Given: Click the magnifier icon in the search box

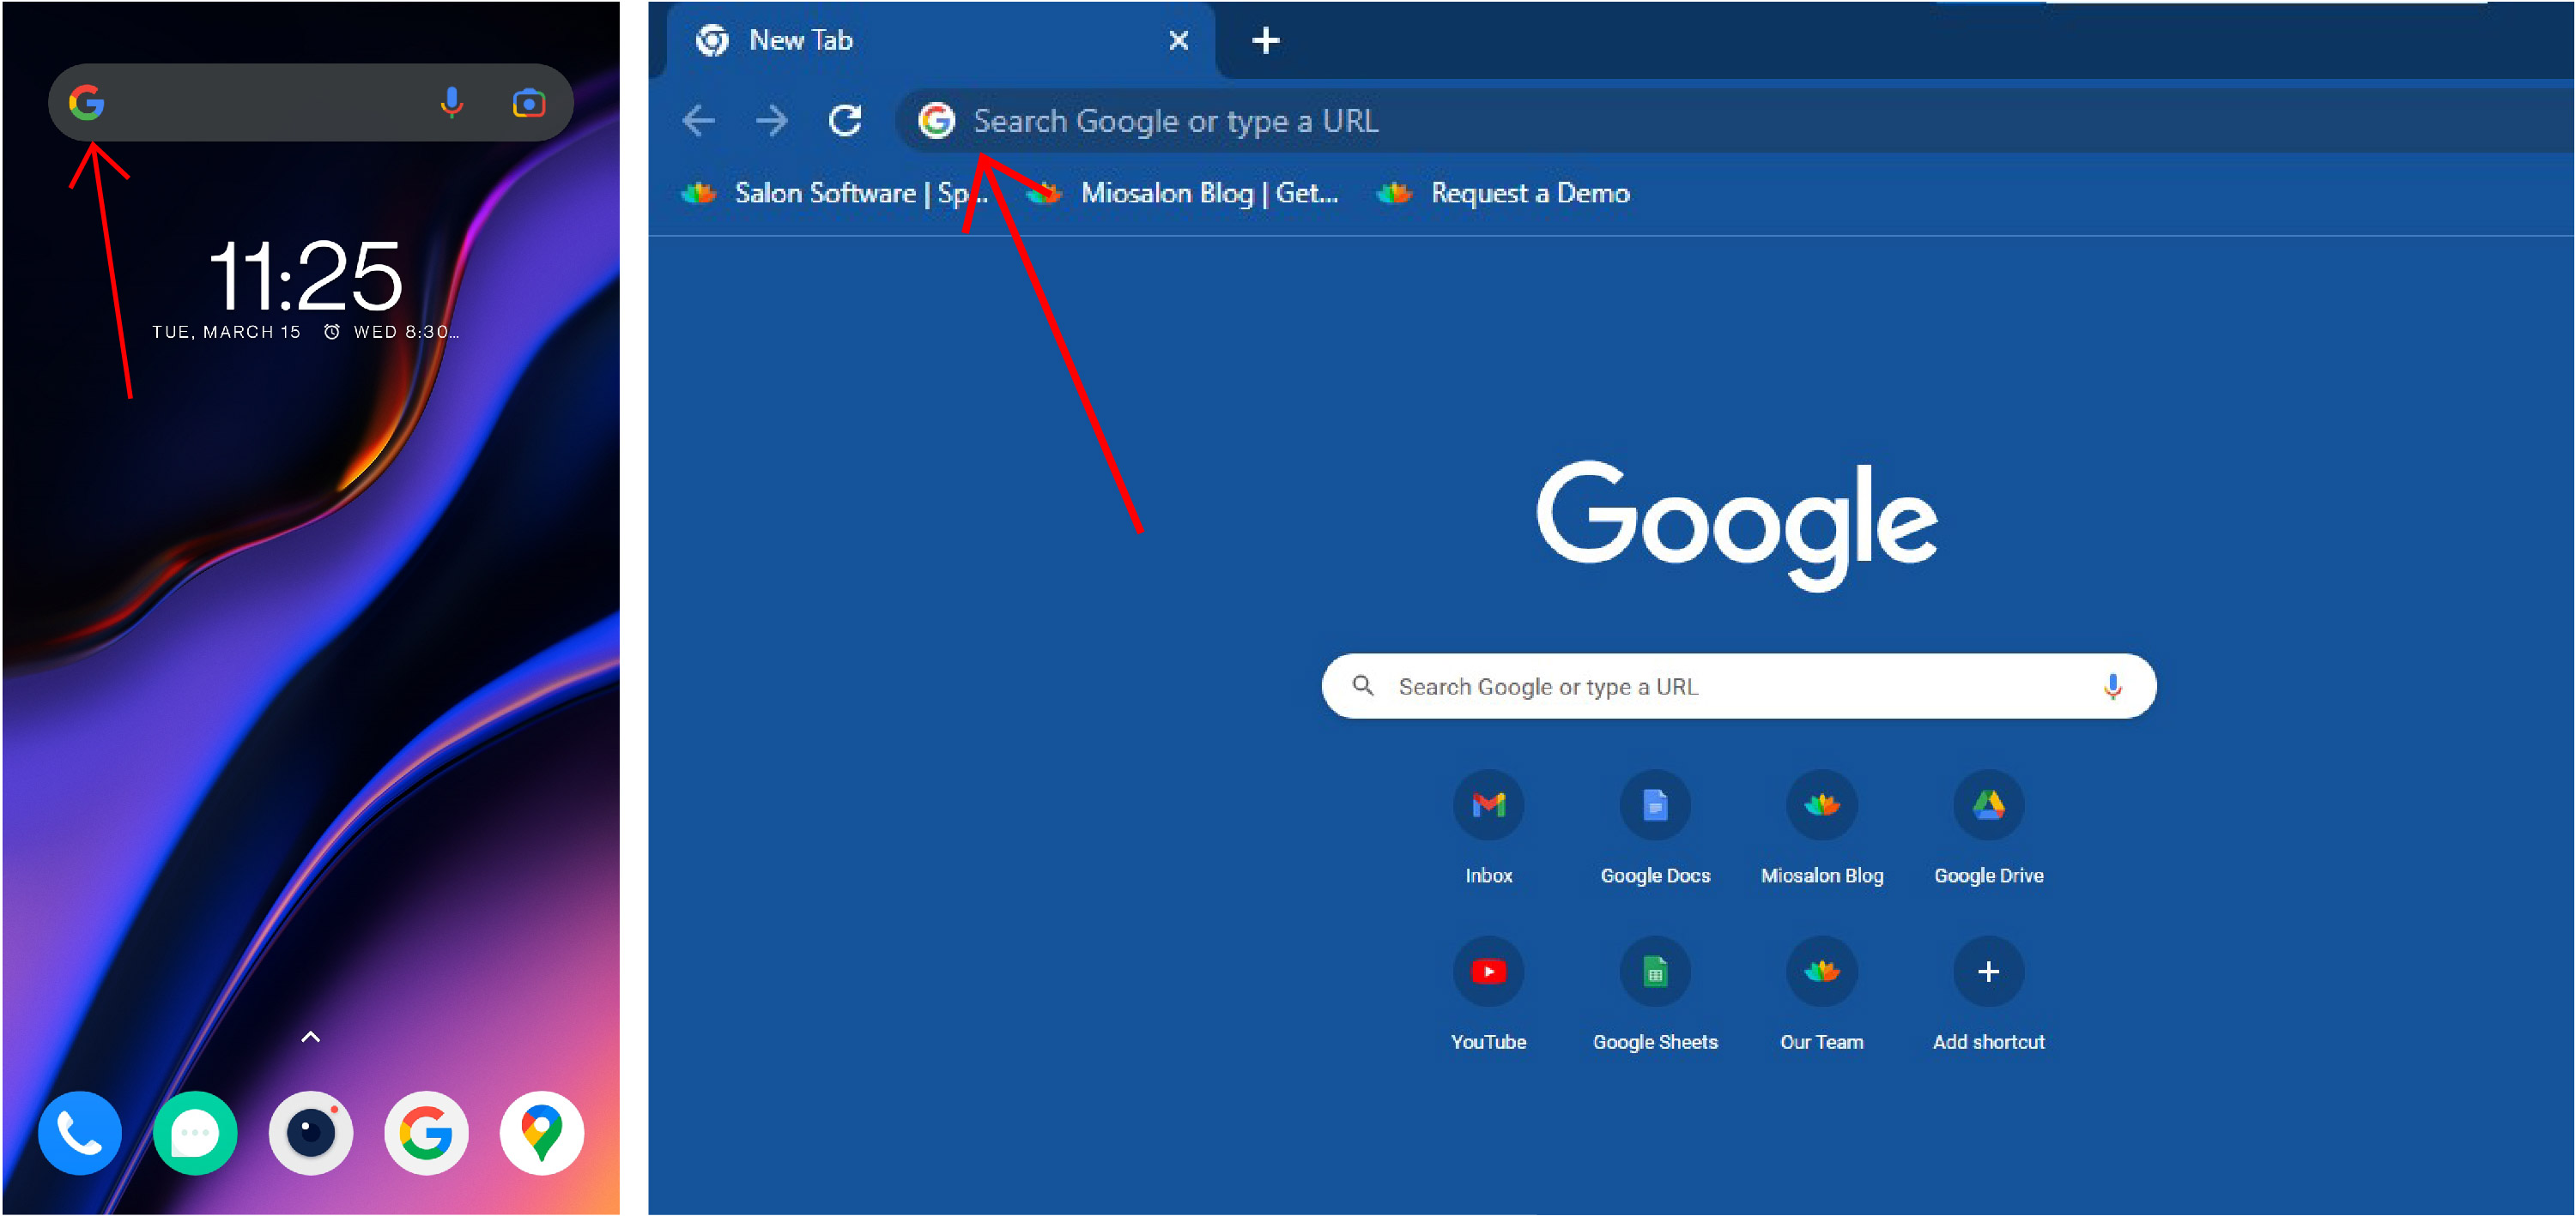Looking at the screenshot, I should tap(1362, 685).
